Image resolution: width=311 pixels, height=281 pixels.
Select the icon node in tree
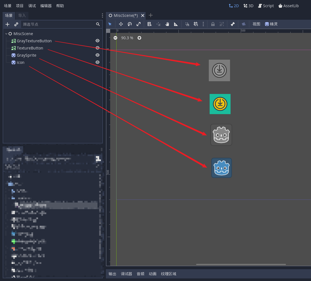coord(20,62)
